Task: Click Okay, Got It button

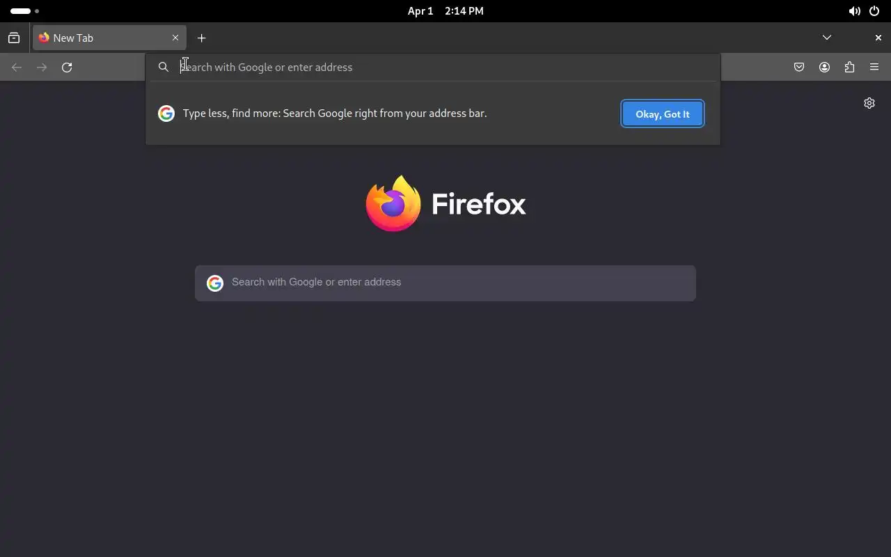Action: click(663, 114)
